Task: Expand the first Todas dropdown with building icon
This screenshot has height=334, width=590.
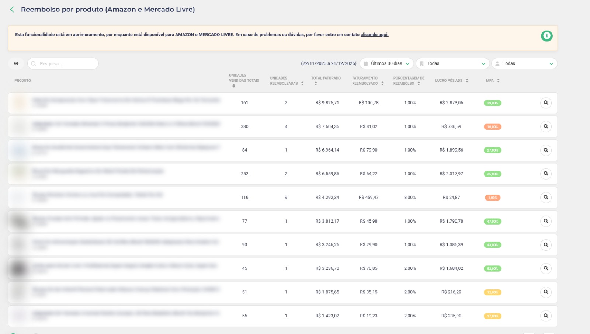Action: tap(452, 63)
